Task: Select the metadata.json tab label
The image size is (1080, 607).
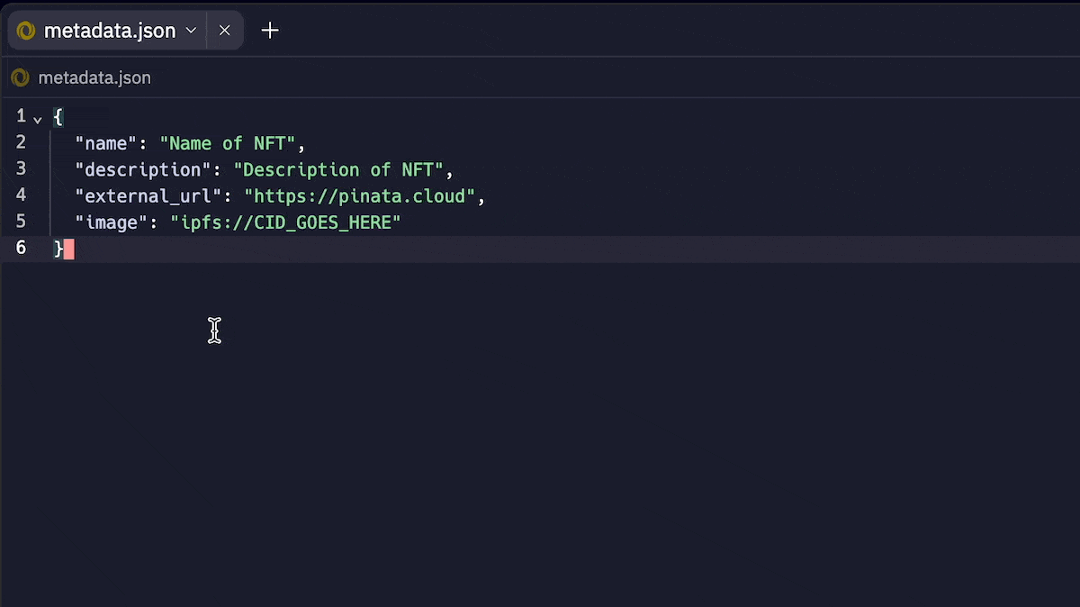Action: click(110, 31)
